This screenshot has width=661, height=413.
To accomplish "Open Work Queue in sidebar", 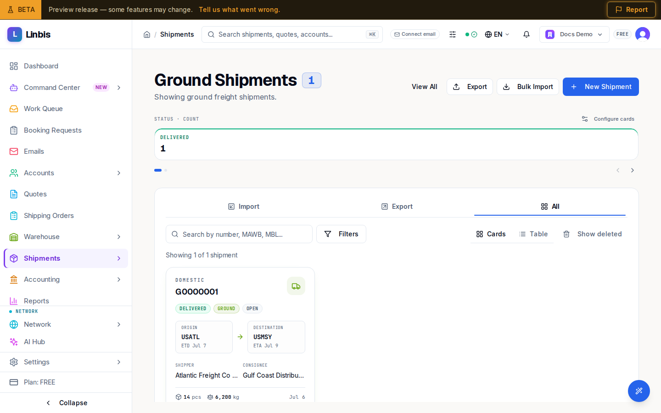I will (66, 109).
